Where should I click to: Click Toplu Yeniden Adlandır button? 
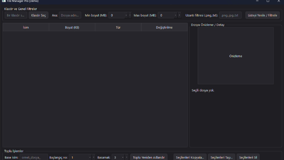tap(149, 157)
